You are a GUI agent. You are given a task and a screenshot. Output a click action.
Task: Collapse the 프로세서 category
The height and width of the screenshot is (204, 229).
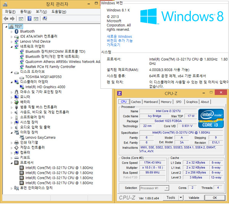pos(11,163)
